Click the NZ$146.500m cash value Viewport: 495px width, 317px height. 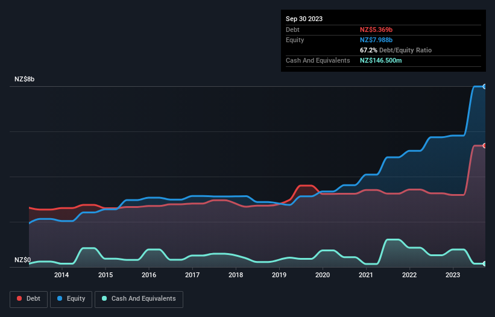(x=380, y=60)
